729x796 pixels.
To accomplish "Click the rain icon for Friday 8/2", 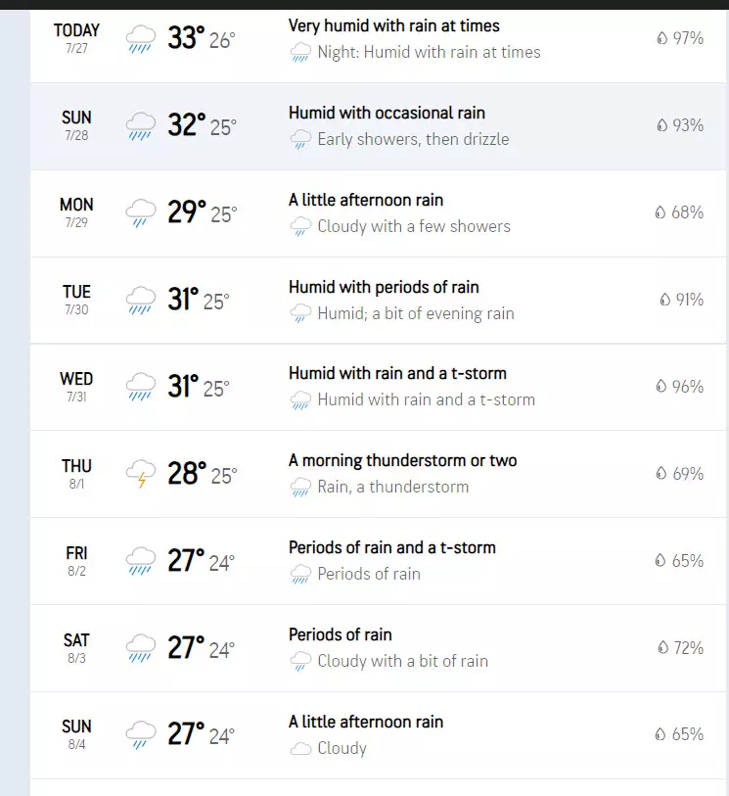I will click(x=141, y=561).
